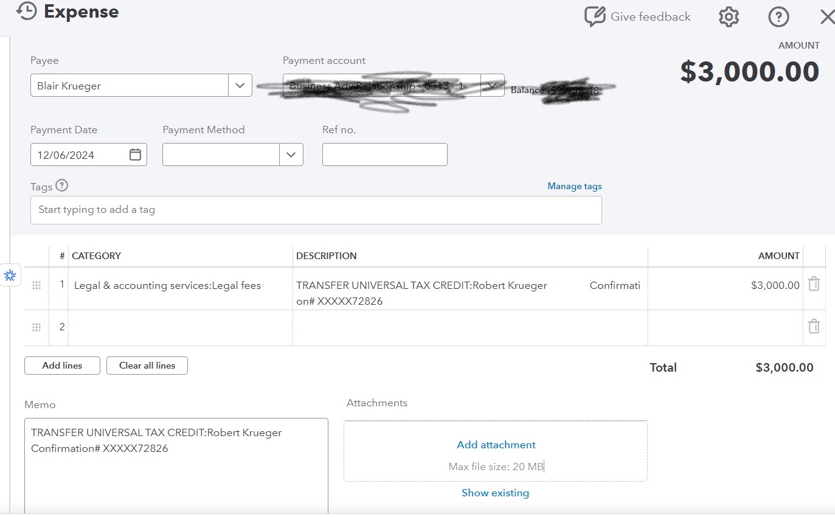Expand the Payment account dropdown arrow

click(492, 85)
